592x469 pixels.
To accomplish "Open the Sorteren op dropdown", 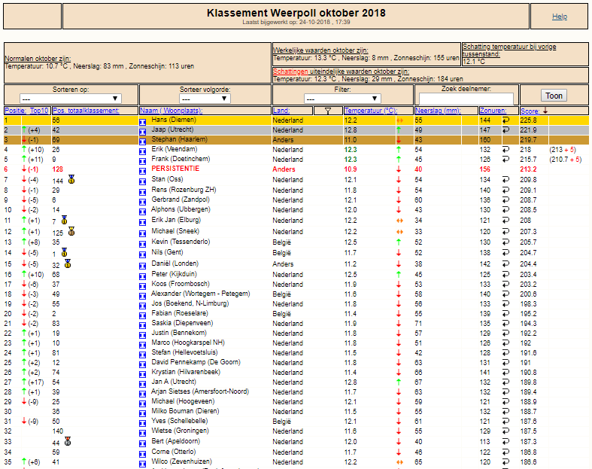I will coord(71,99).
